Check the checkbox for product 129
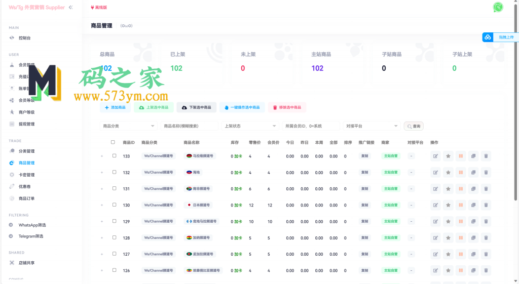 [x=114, y=221]
